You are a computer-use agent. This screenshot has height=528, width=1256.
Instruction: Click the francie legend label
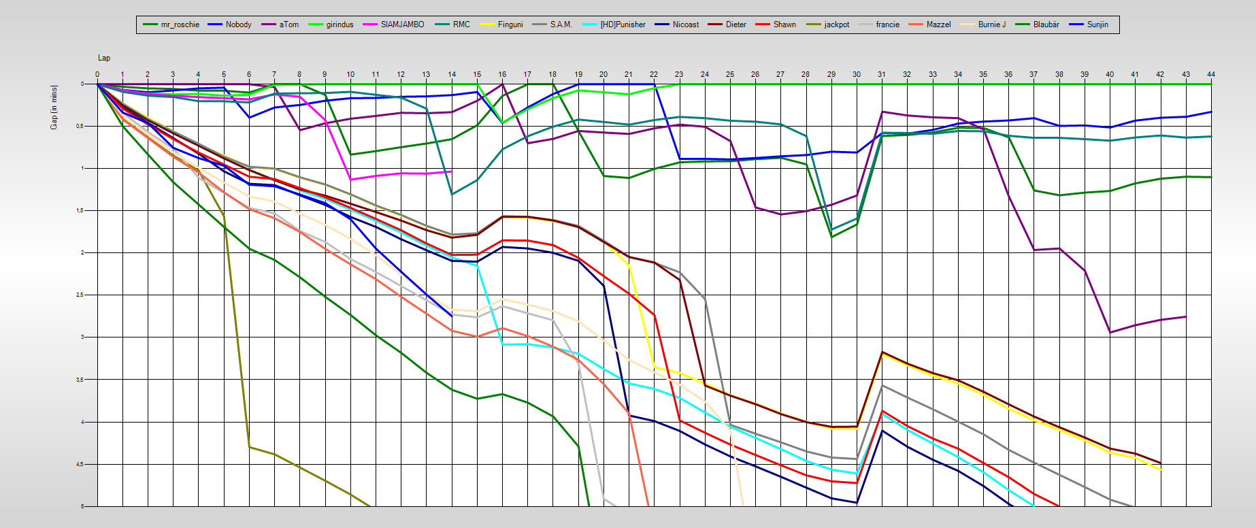coord(887,24)
